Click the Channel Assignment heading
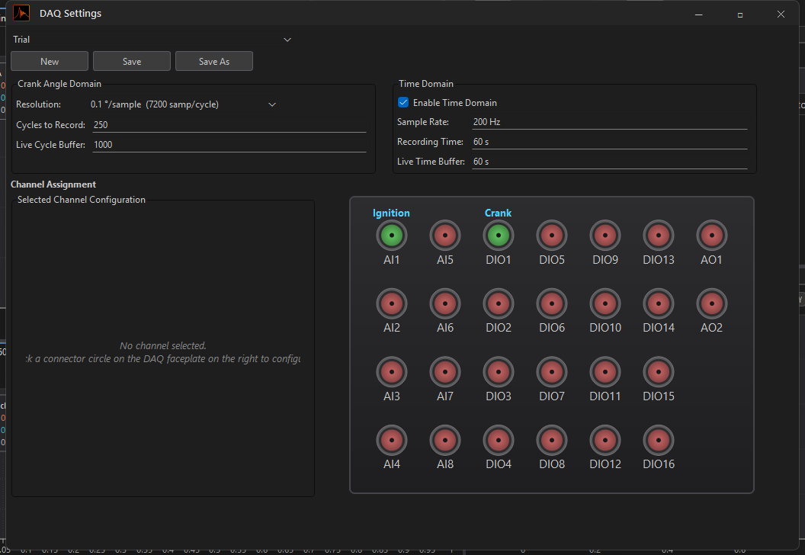The width and height of the screenshot is (805, 555). click(x=53, y=184)
